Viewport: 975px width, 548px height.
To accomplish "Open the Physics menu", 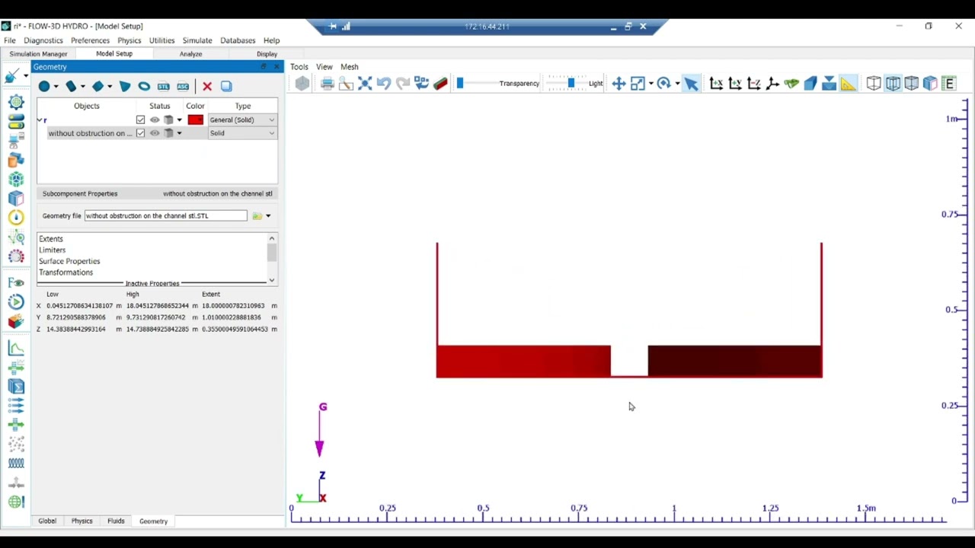I will pos(129,40).
